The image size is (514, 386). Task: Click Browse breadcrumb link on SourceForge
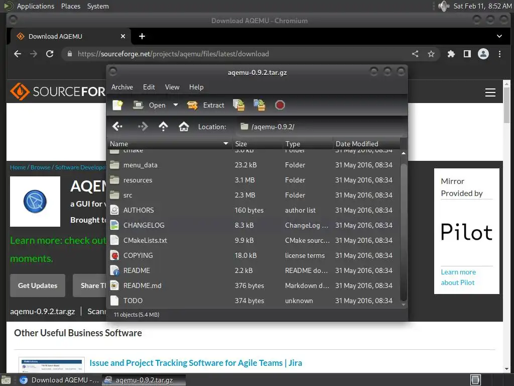(40, 167)
